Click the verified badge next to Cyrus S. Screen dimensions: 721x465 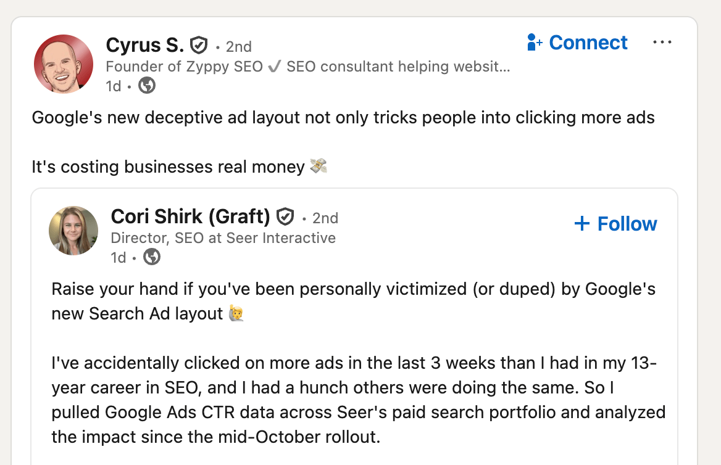pyautogui.click(x=198, y=44)
